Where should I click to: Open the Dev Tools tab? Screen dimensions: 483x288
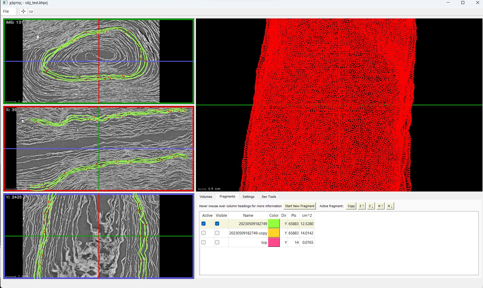click(269, 197)
